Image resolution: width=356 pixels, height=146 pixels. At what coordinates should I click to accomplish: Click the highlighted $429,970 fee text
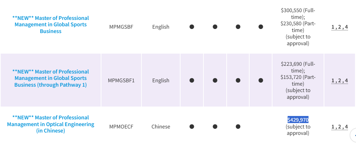[298, 120]
